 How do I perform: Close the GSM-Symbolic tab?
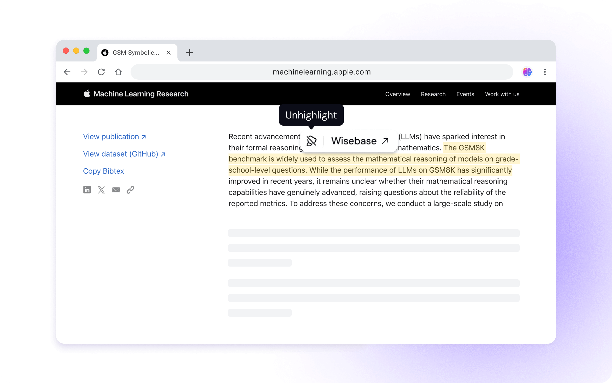point(169,53)
